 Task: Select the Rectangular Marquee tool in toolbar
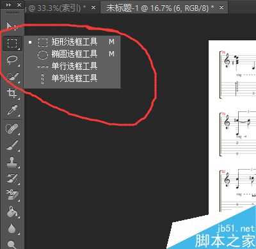tap(12, 44)
